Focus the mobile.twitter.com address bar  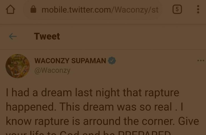point(93,10)
